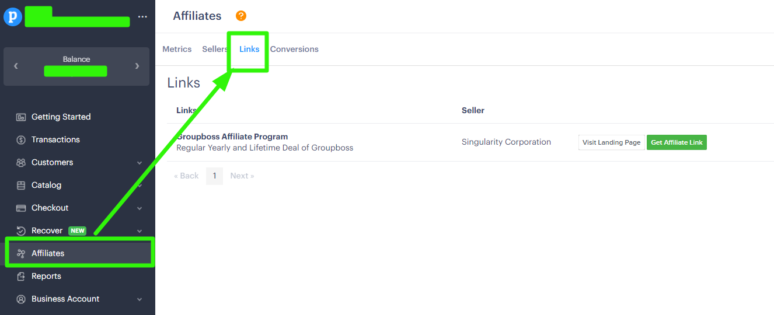The image size is (774, 315).
Task: Switch to the Conversions tab
Action: 294,49
